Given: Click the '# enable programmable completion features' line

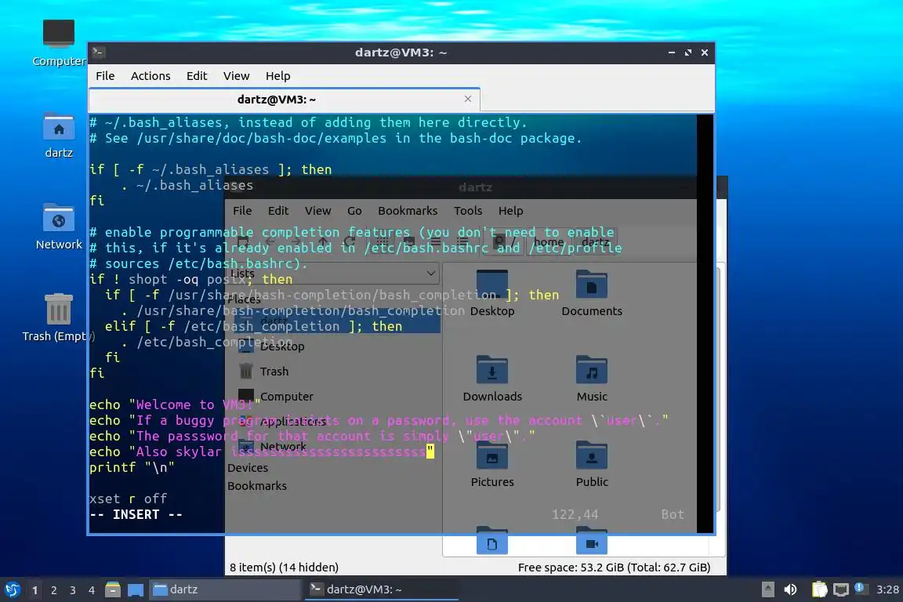Looking at the screenshot, I should tap(352, 232).
